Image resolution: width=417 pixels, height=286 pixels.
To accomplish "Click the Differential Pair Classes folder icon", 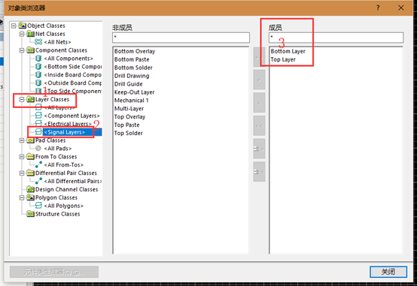I will (31, 173).
